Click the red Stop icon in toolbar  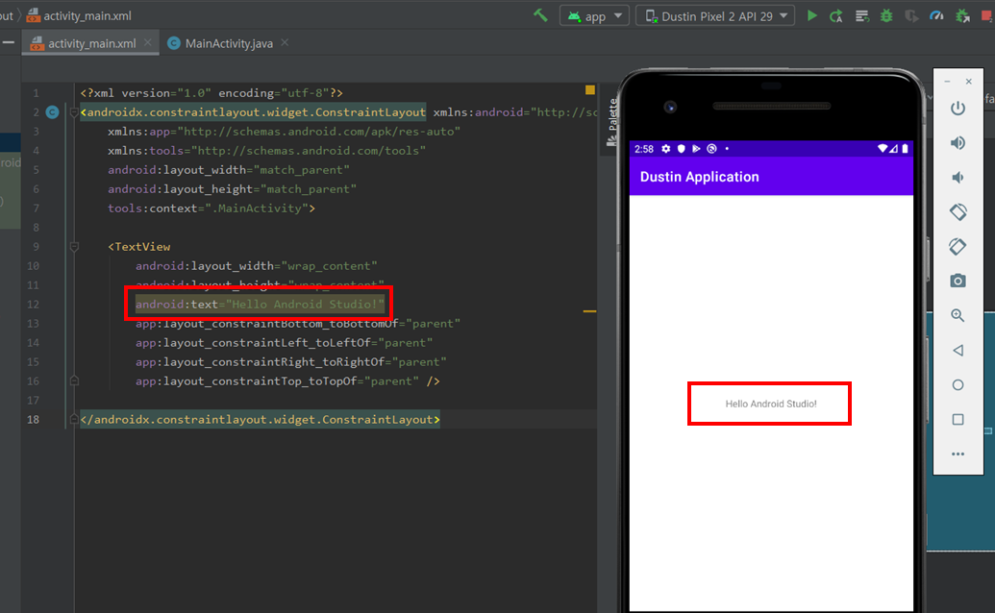[x=987, y=16]
